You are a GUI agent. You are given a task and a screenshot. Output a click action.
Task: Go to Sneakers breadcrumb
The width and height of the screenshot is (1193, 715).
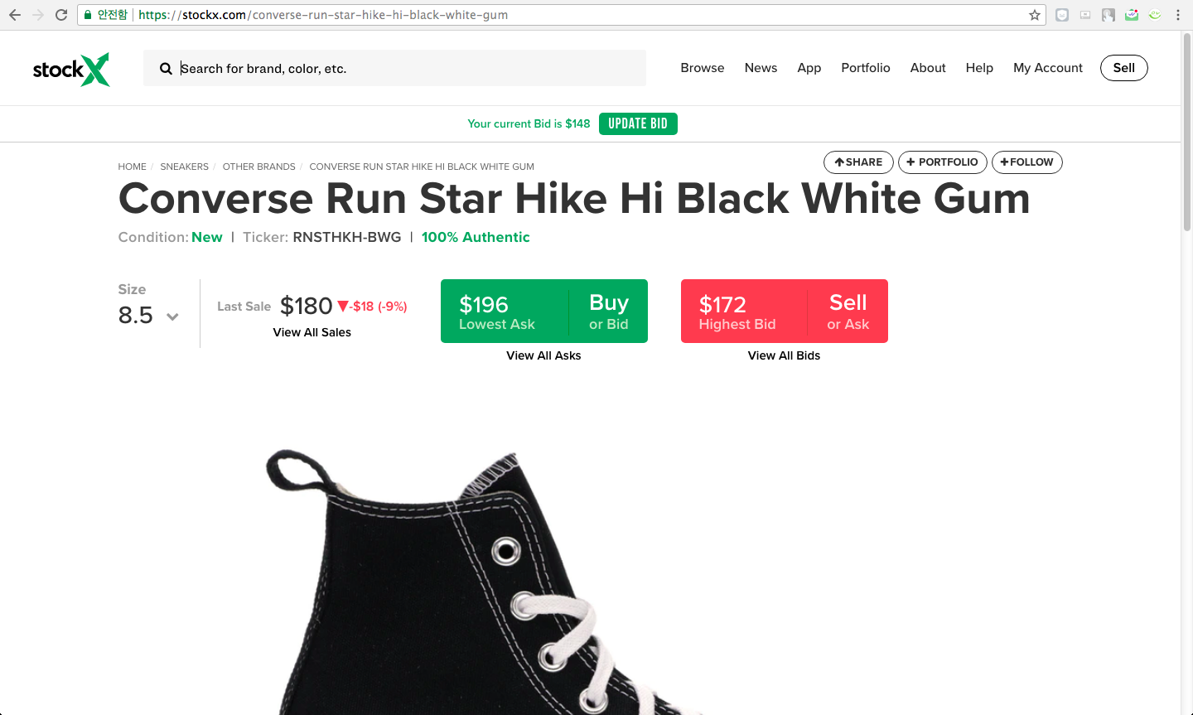(184, 167)
